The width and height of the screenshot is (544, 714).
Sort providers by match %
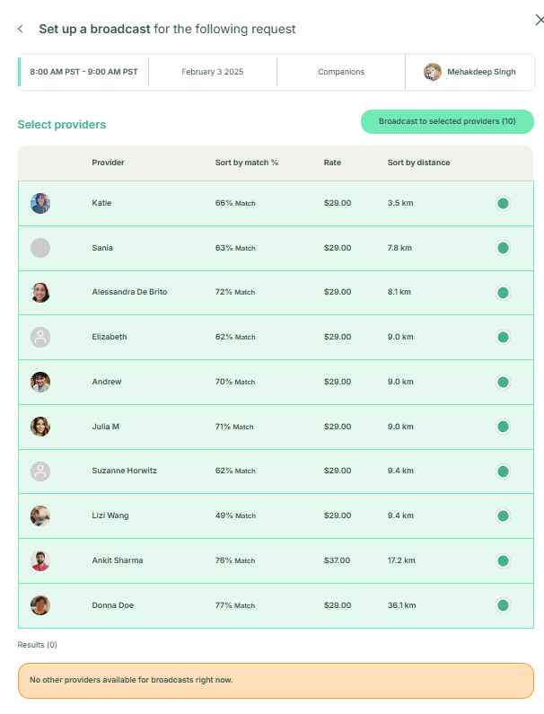(247, 163)
